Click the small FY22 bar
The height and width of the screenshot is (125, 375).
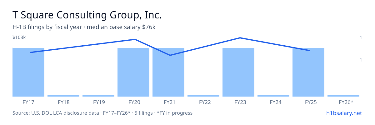[x=203, y=96]
